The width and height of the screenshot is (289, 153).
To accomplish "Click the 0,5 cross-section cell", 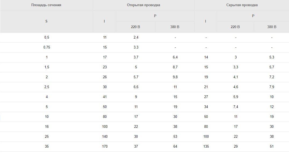I will 47,38.
